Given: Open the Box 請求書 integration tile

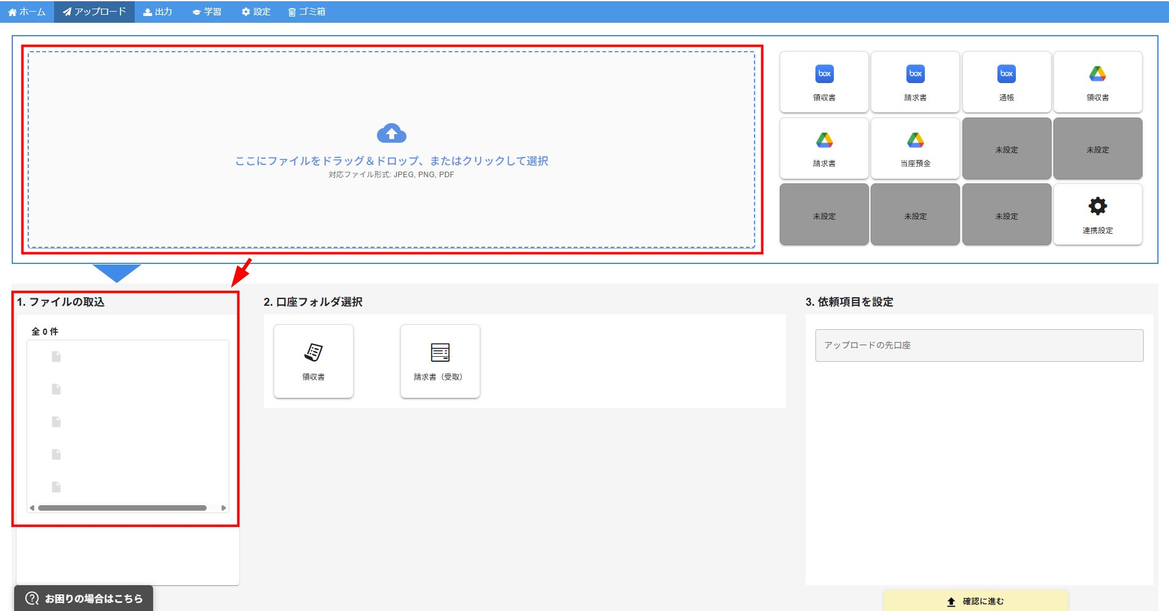Looking at the screenshot, I should pos(915,82).
